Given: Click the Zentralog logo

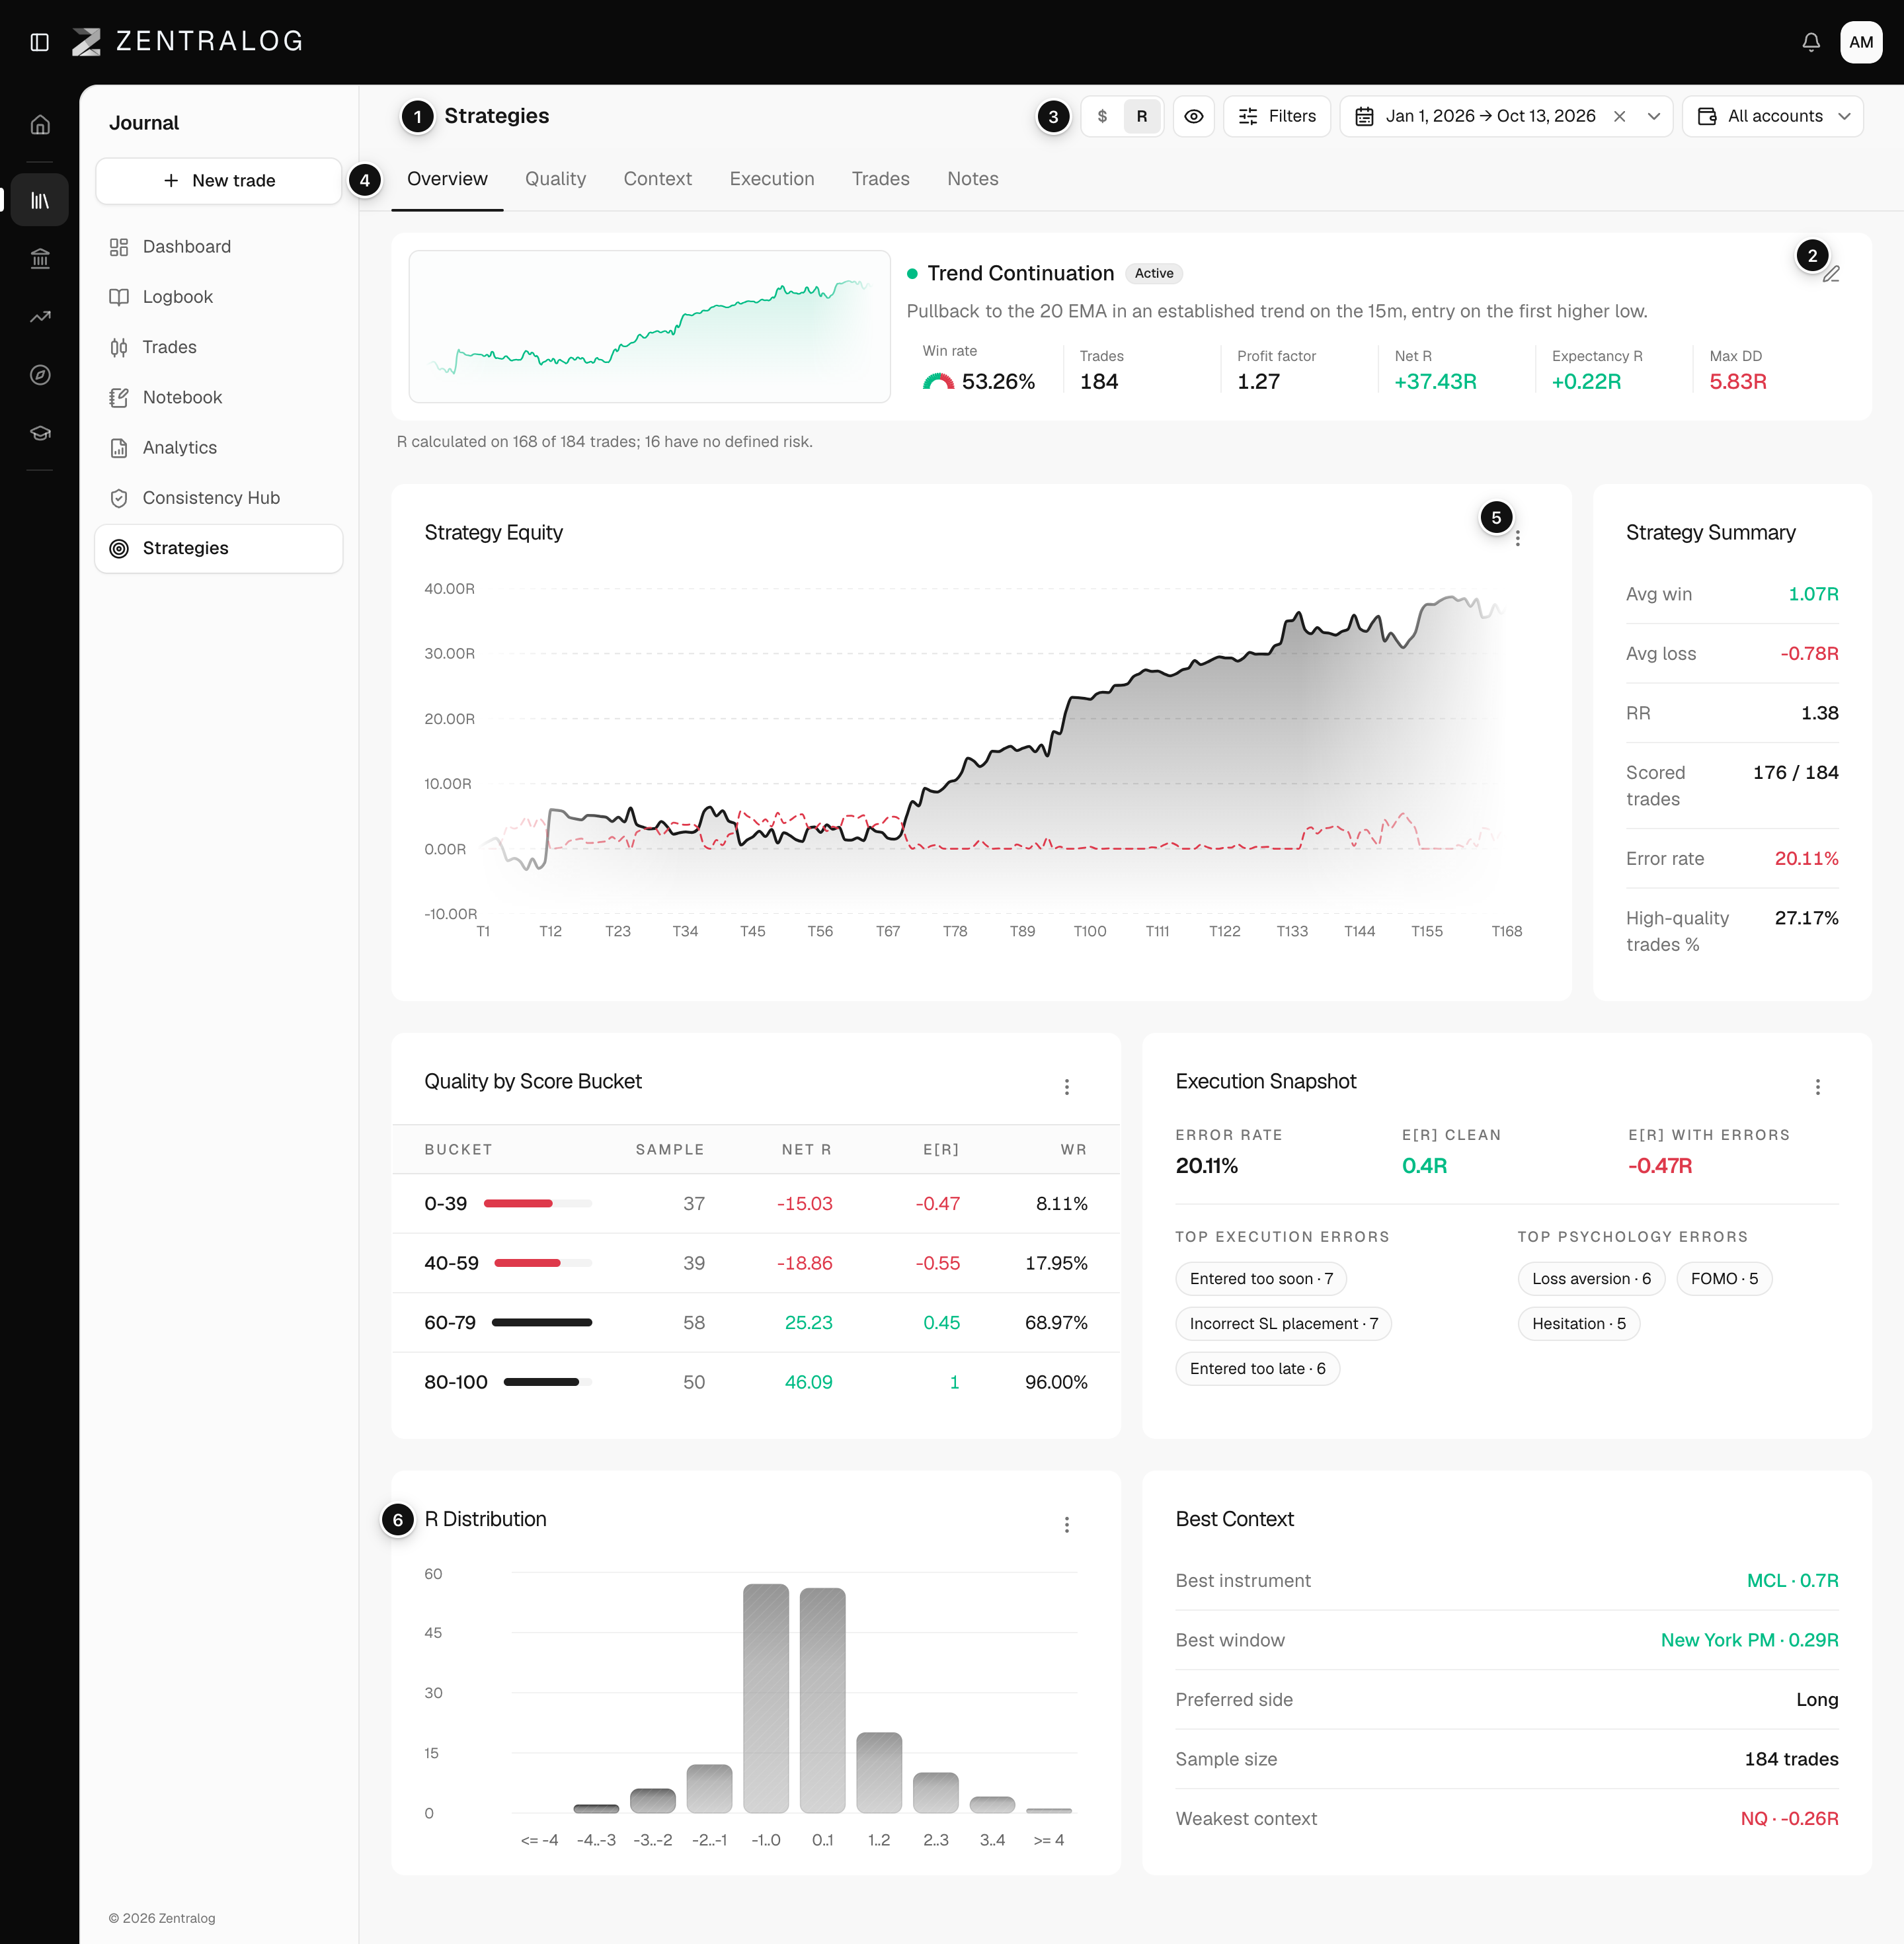Looking at the screenshot, I should (188, 42).
